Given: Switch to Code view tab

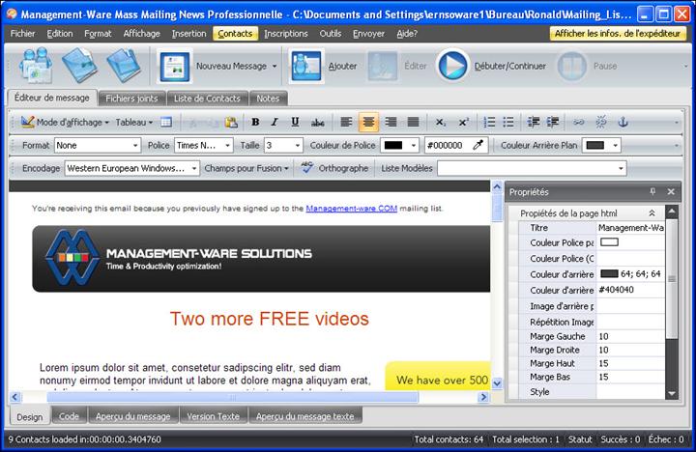Looking at the screenshot, I should pyautogui.click(x=69, y=416).
